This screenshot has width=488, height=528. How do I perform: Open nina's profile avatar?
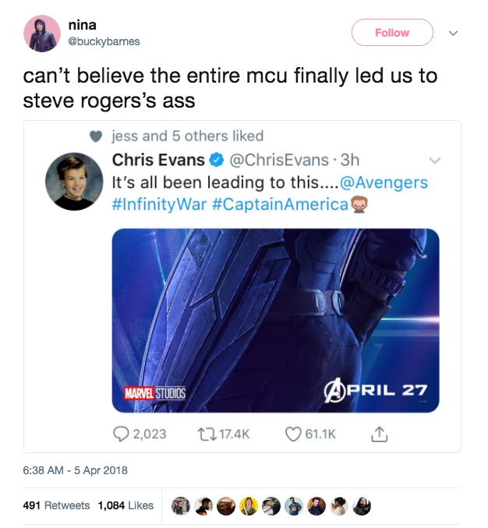(x=42, y=34)
